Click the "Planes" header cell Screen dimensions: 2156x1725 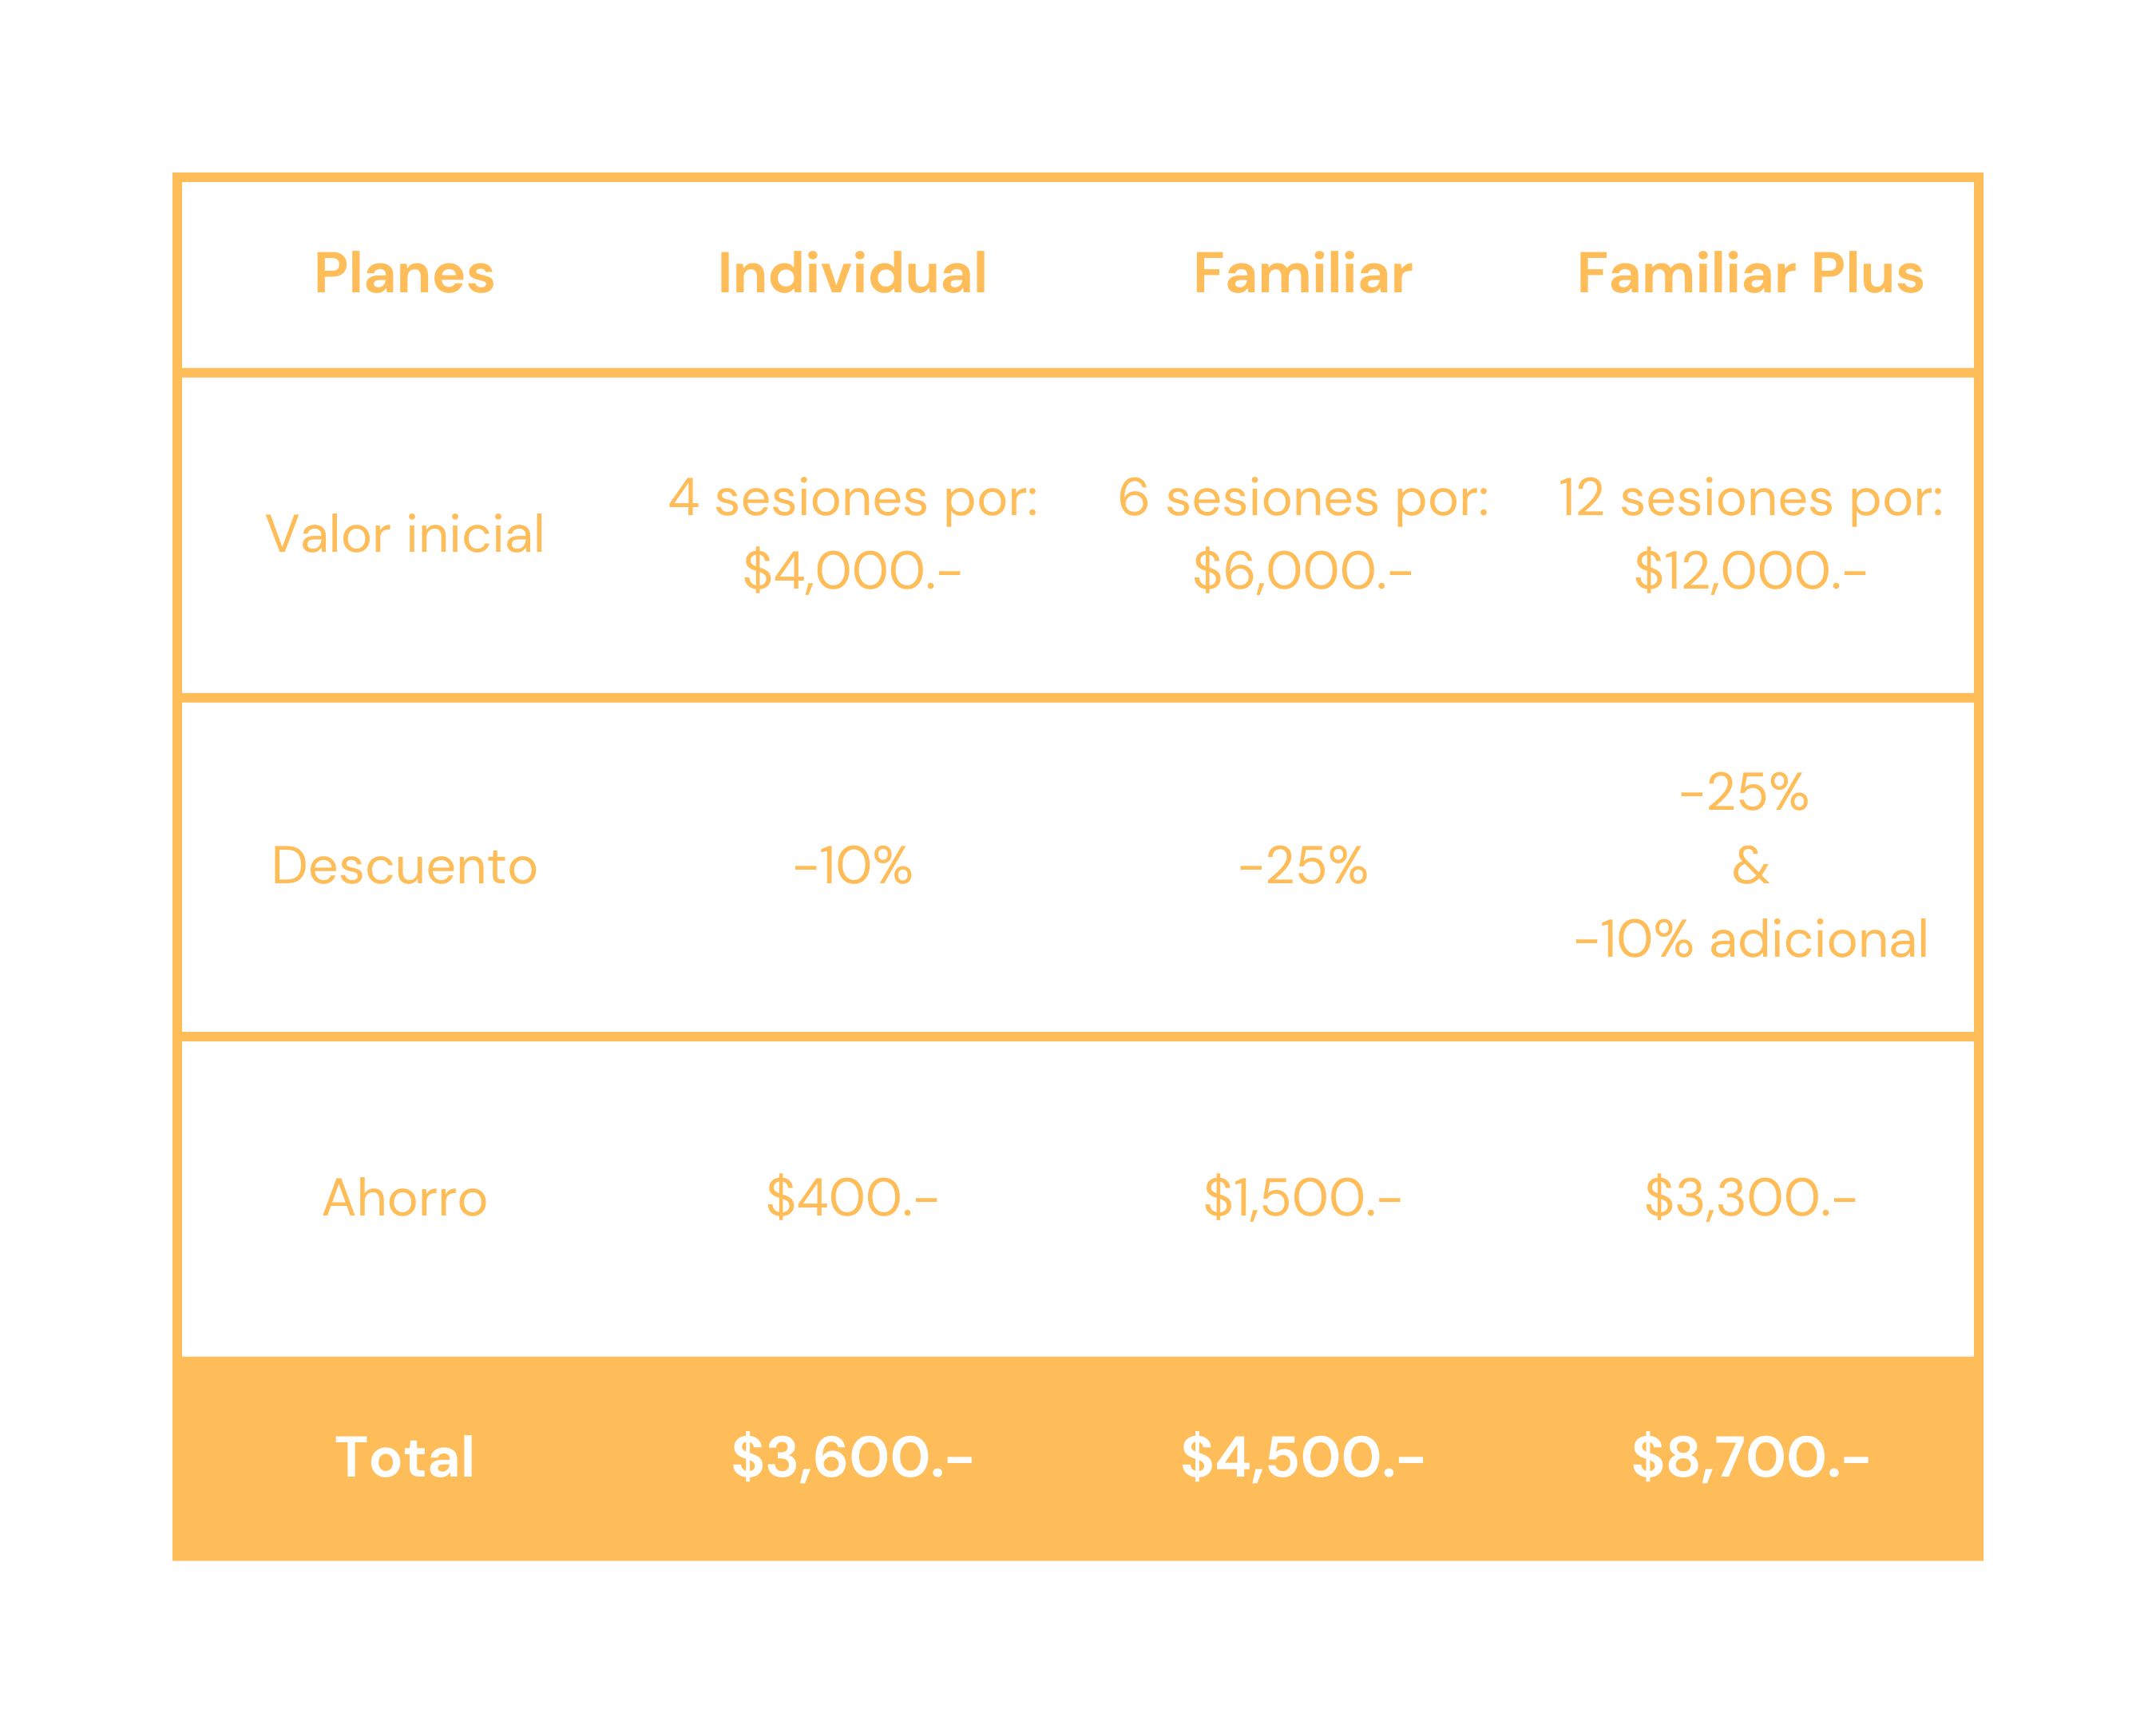click(x=404, y=273)
